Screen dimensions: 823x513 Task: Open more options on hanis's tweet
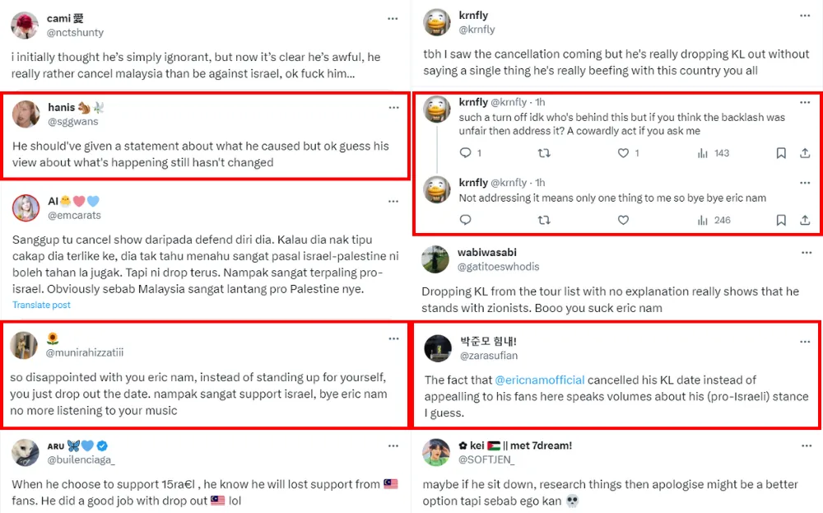tap(393, 108)
